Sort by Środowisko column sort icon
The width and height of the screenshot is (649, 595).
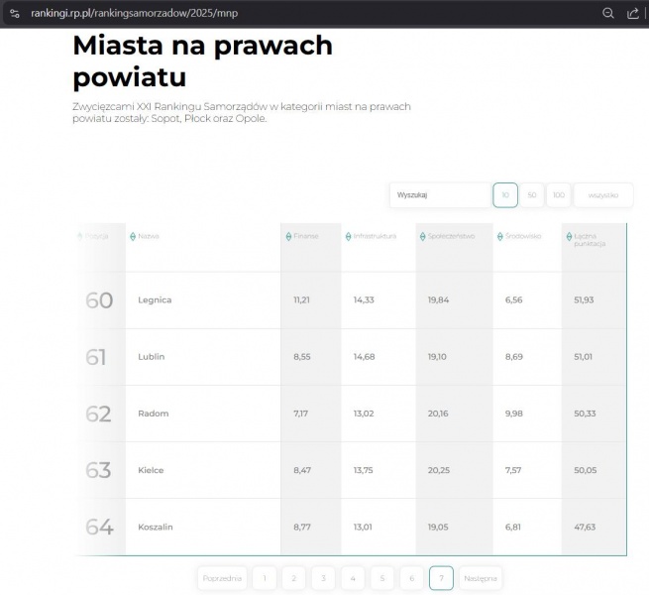point(499,236)
